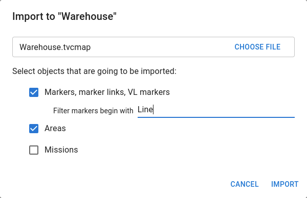Click the Warehouse.tvcmap file name text

[55, 47]
